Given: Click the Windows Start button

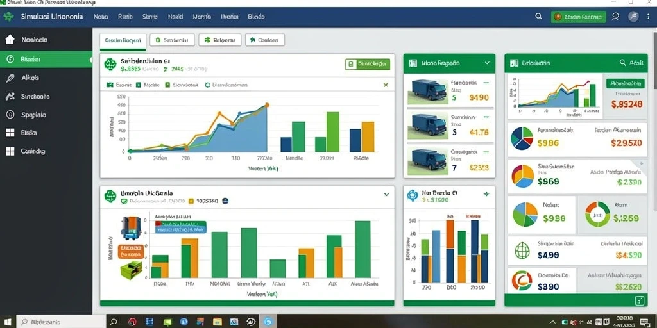Looking at the screenshot, I should [8, 322].
